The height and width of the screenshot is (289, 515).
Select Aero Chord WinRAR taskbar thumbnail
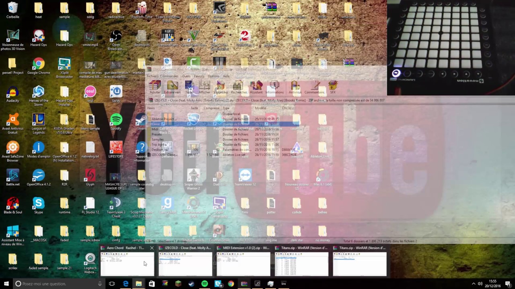pos(127,261)
